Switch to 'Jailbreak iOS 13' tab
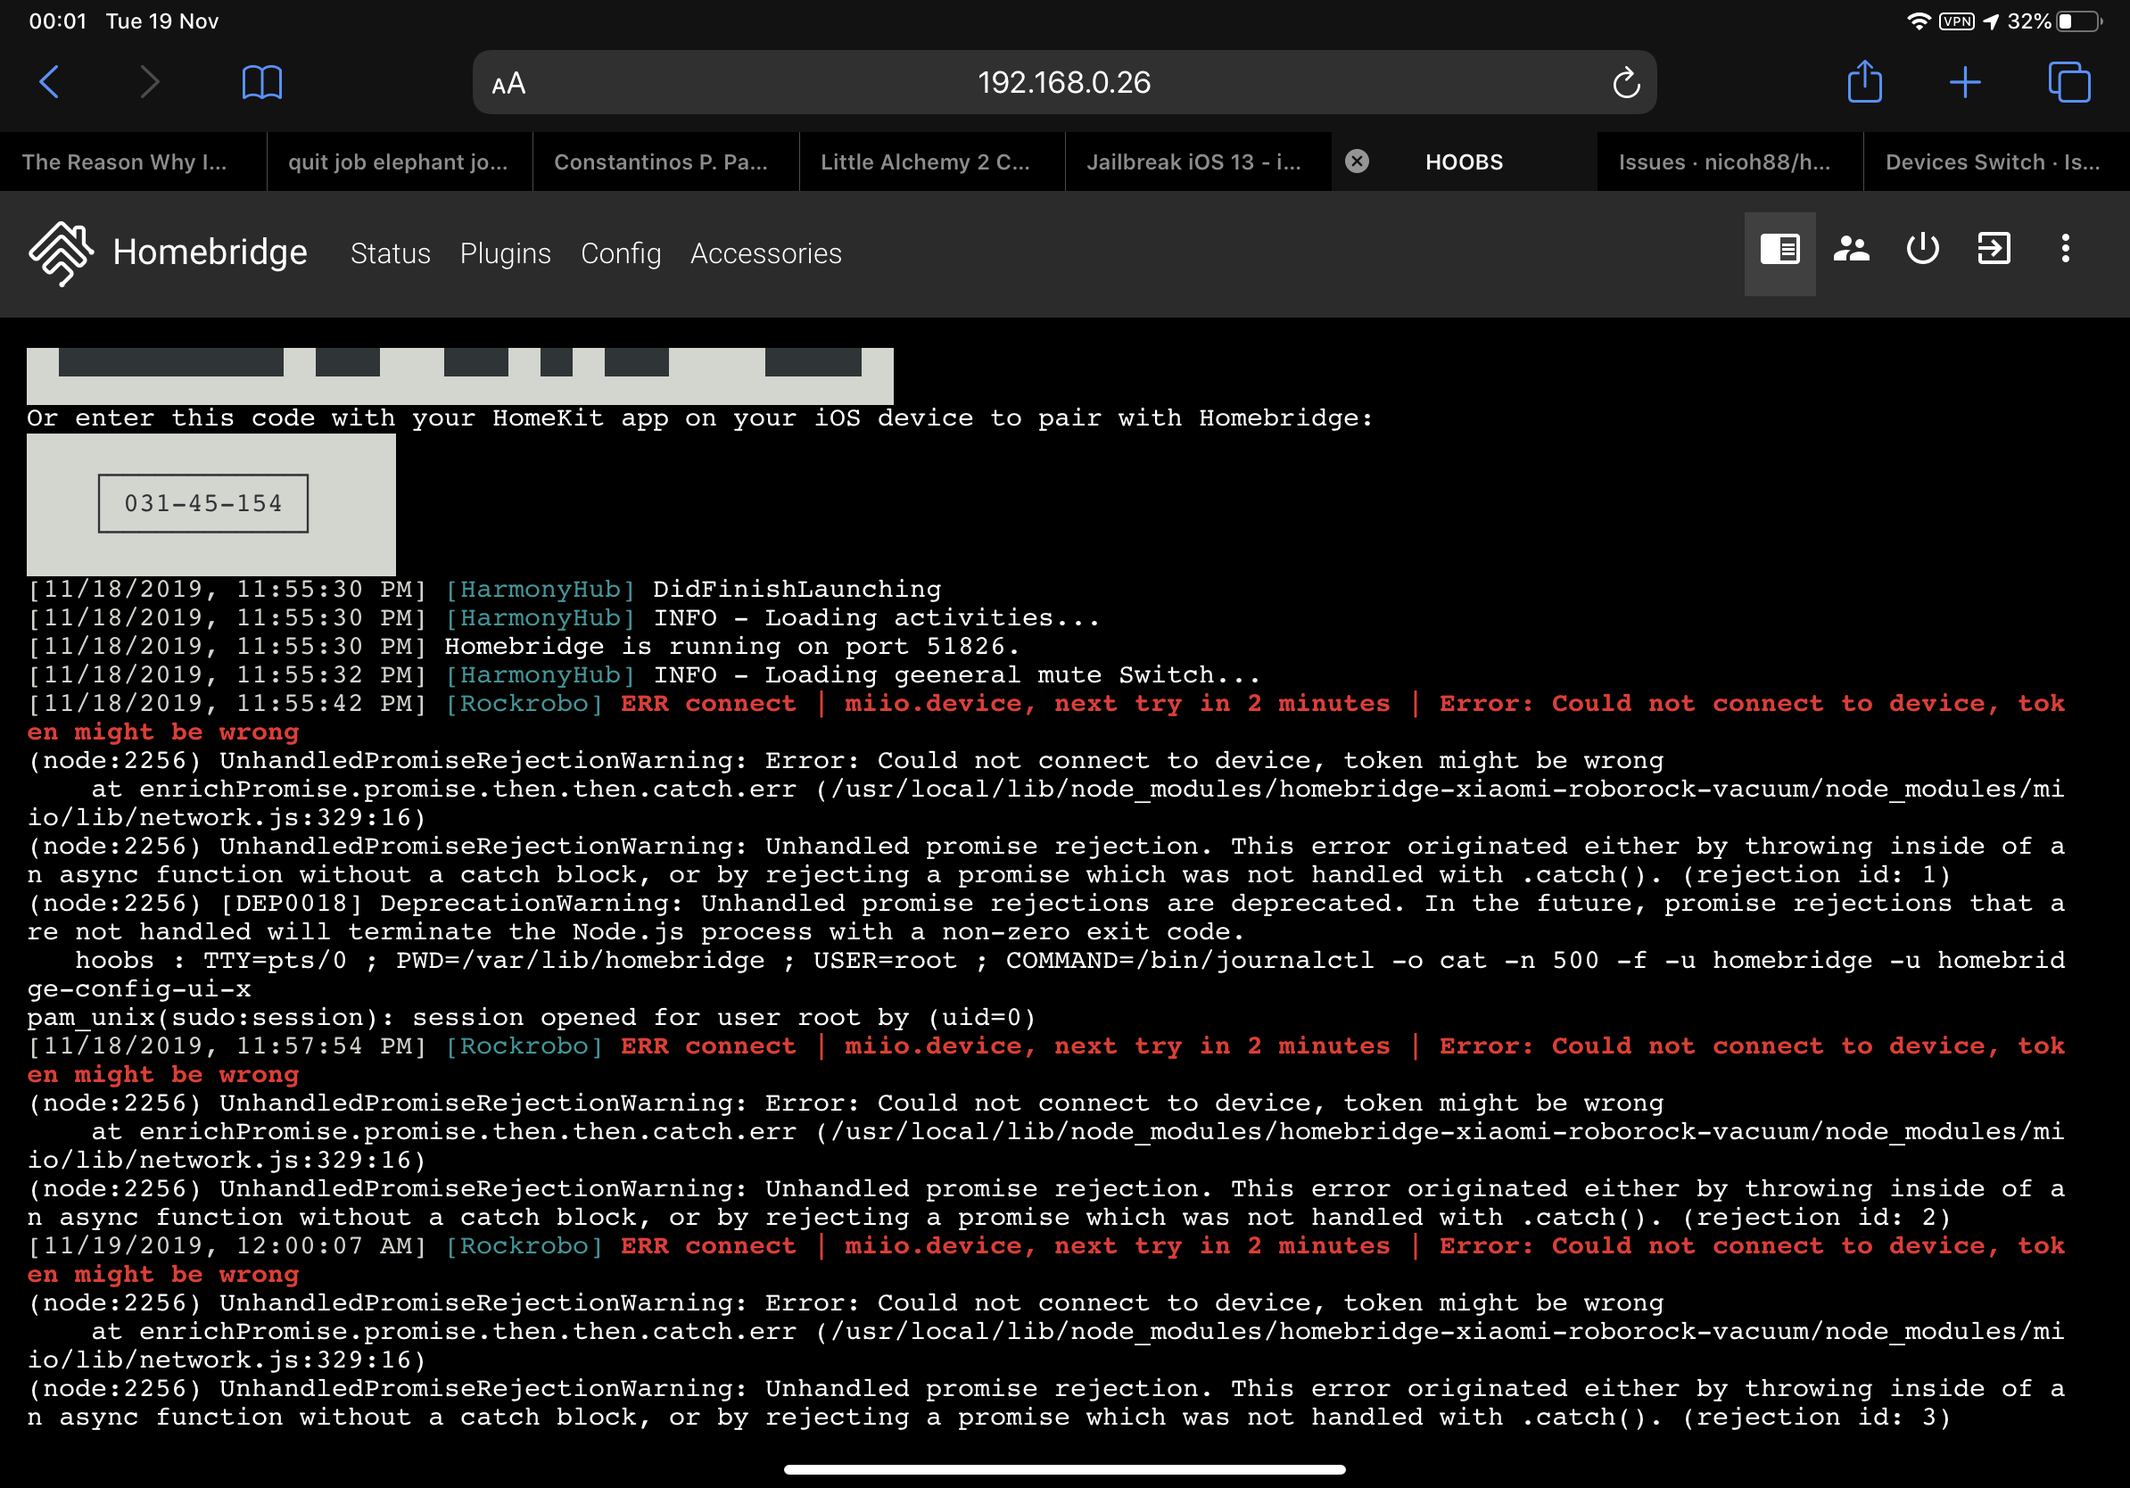The width and height of the screenshot is (2130, 1488). pyautogui.click(x=1198, y=161)
